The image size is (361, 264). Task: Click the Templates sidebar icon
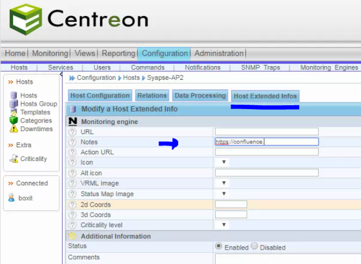(x=14, y=112)
